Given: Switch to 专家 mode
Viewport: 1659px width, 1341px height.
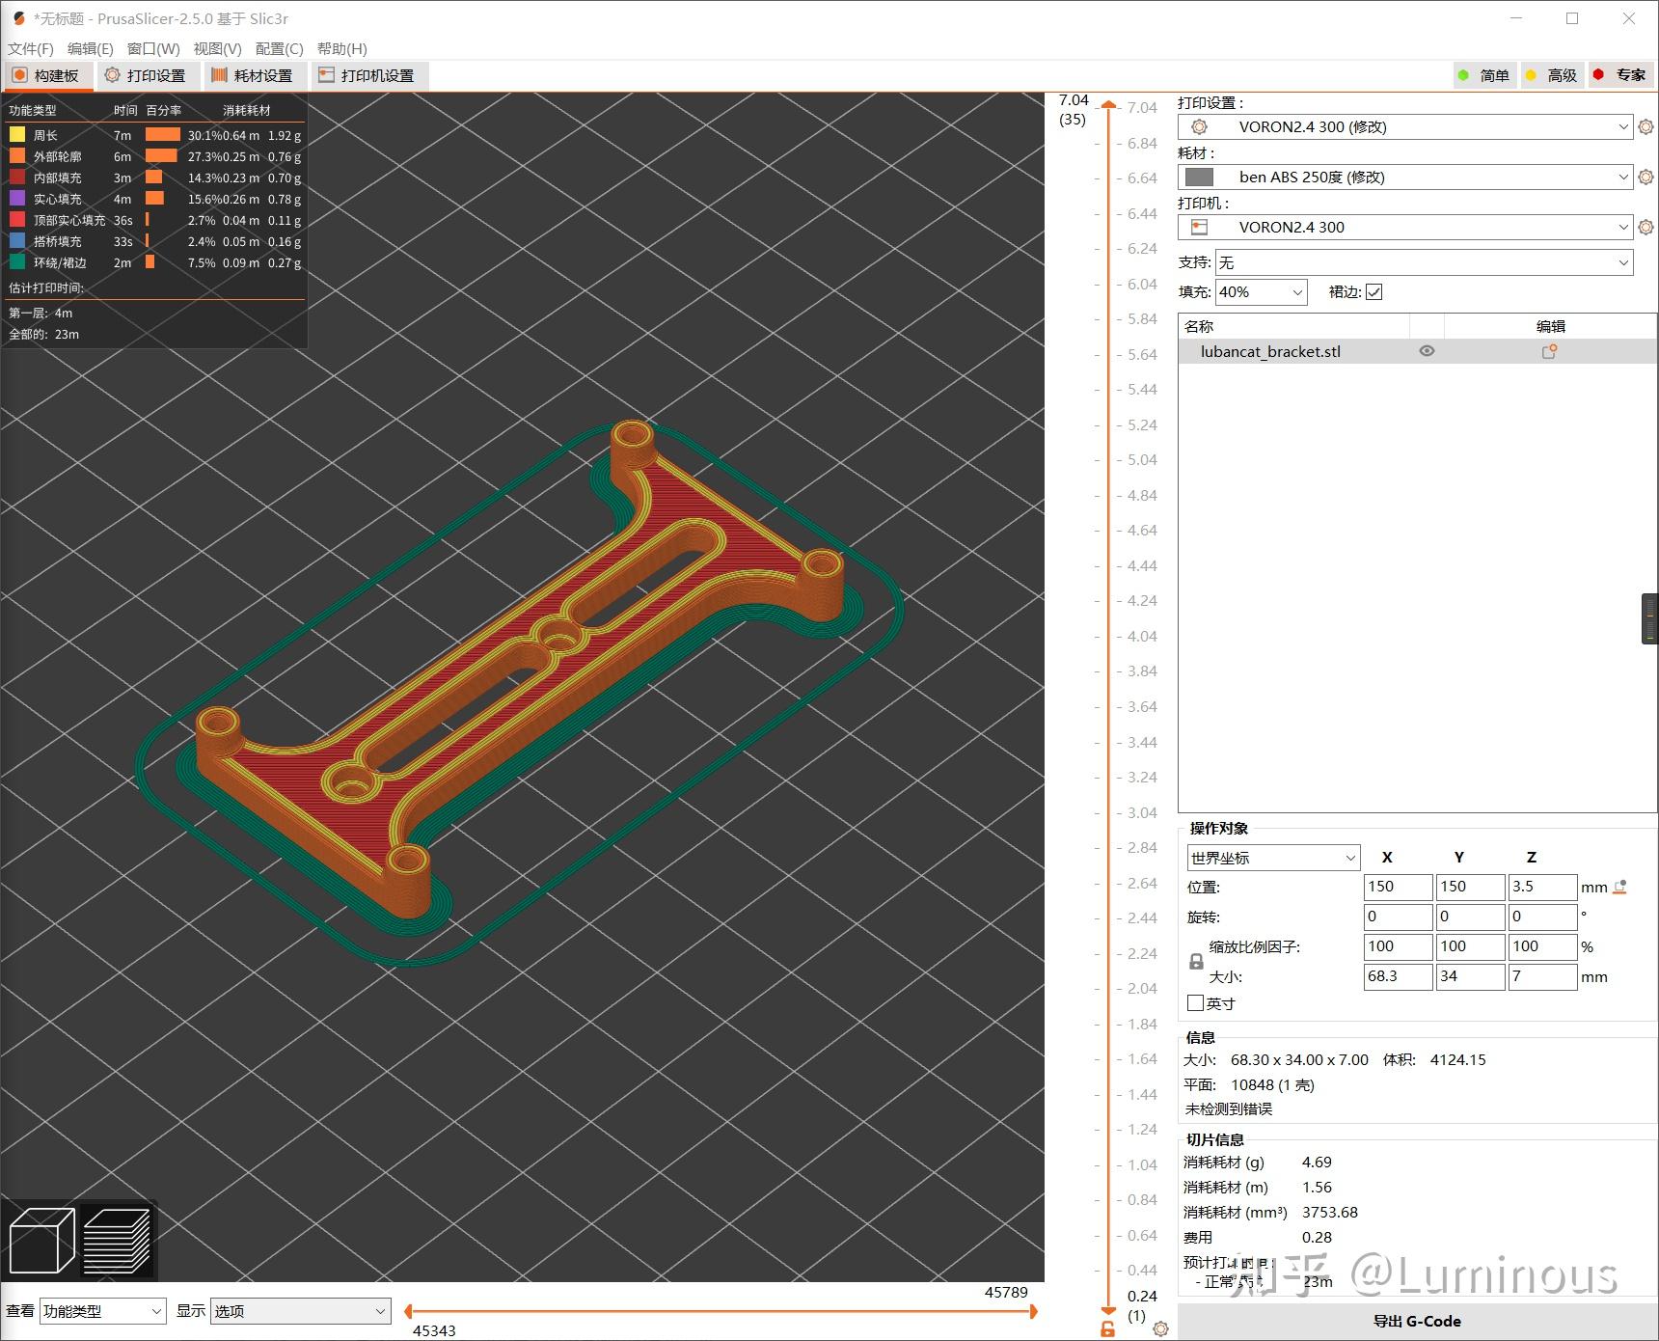Looking at the screenshot, I should click(1619, 74).
